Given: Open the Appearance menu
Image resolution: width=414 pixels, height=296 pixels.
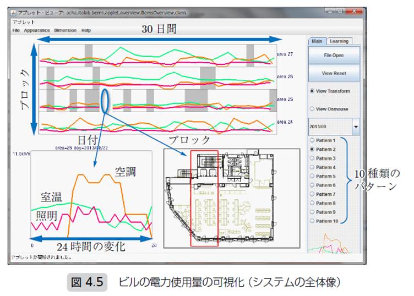Looking at the screenshot, I should coord(37,30).
